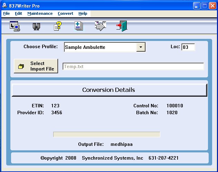Click the exit door icon

click(x=122, y=26)
